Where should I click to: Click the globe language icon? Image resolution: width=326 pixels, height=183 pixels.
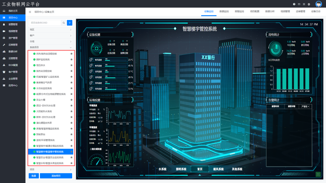click(309, 4)
